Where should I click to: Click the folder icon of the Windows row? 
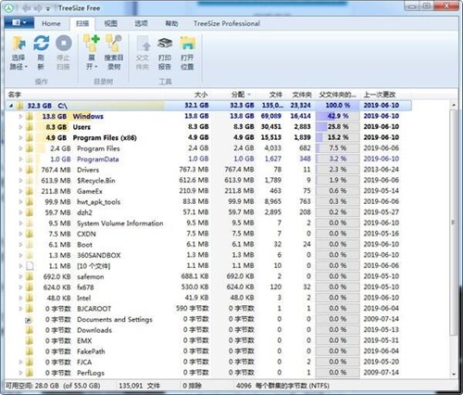click(x=30, y=116)
